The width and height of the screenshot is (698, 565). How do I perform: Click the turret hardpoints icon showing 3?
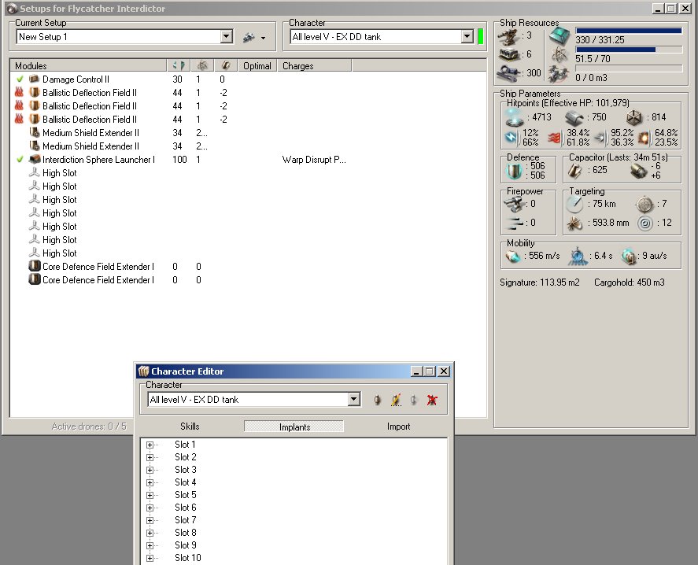coord(508,36)
